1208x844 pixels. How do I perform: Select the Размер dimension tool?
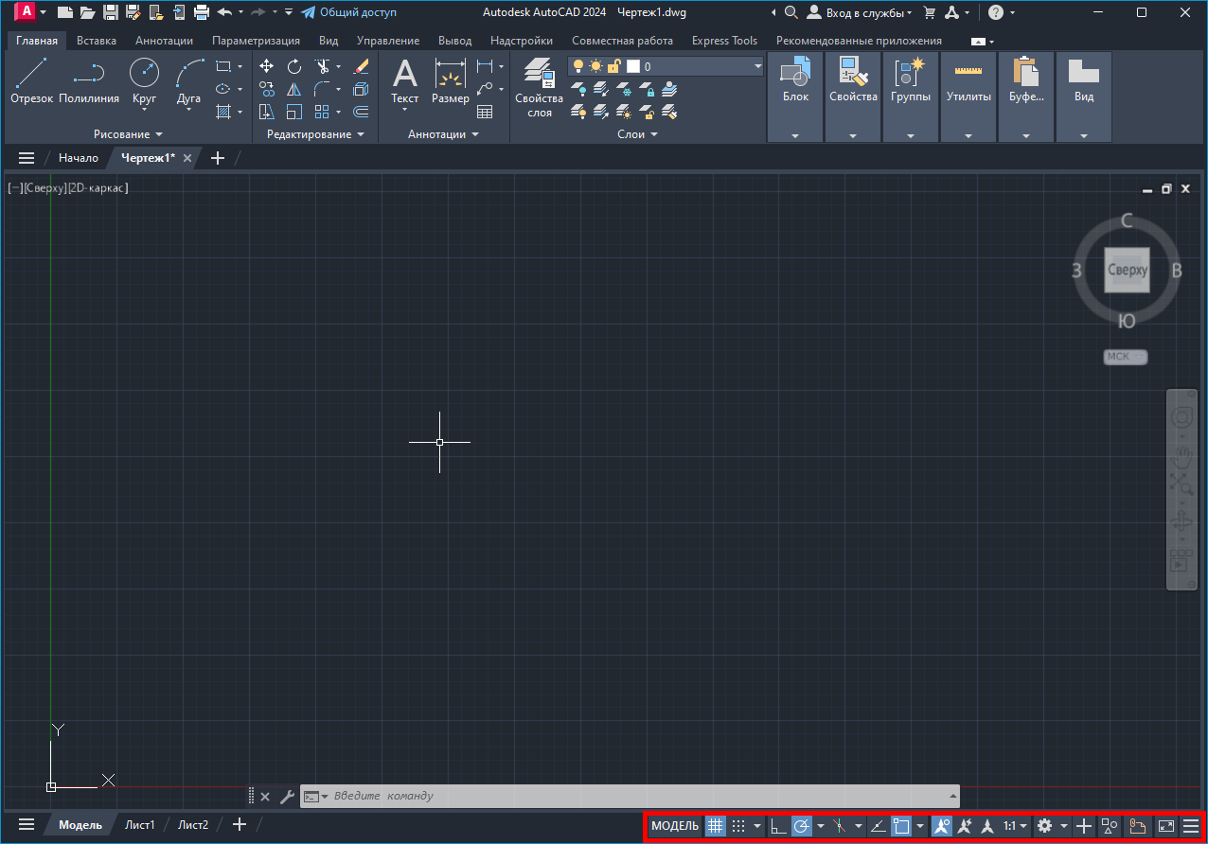coord(451,80)
